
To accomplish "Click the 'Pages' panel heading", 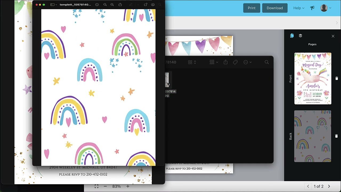I will 312,44.
